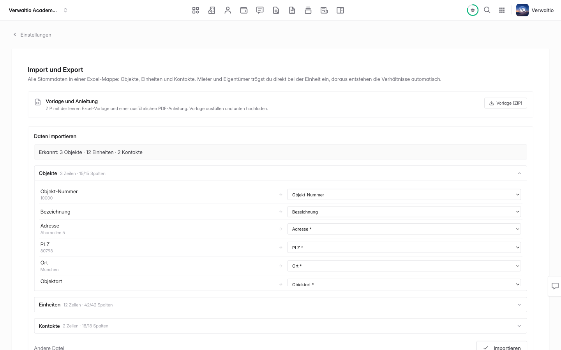Open the person icon in the top navigation
Screen dimensions: 561x350
coord(228,10)
